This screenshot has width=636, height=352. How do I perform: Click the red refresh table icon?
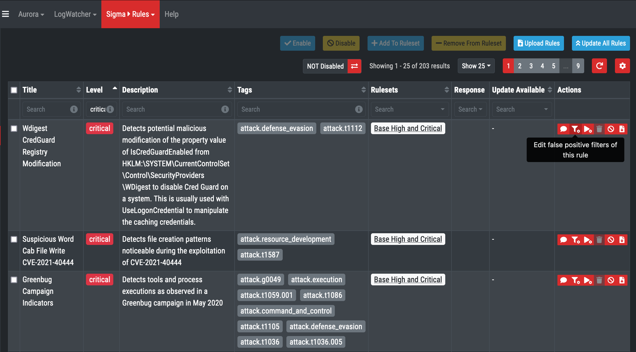(599, 66)
